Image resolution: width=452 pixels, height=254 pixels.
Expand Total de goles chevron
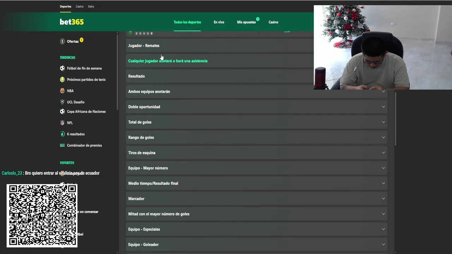point(383,122)
